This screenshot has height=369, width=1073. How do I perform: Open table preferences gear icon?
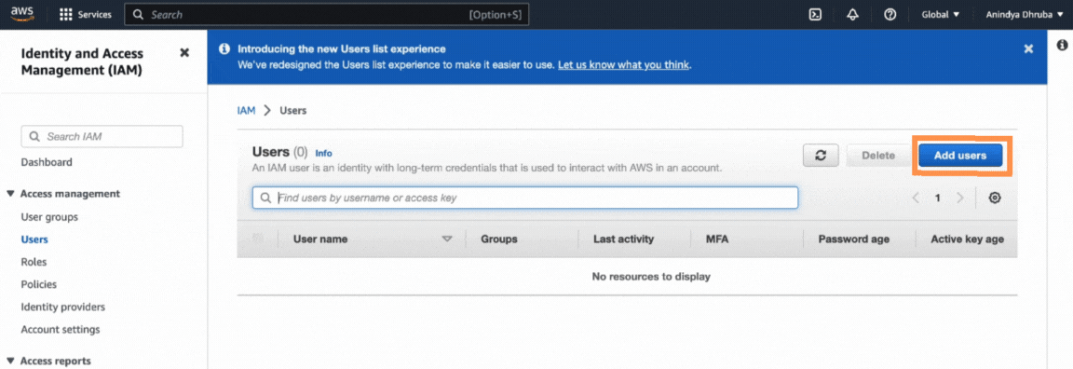coord(995,198)
